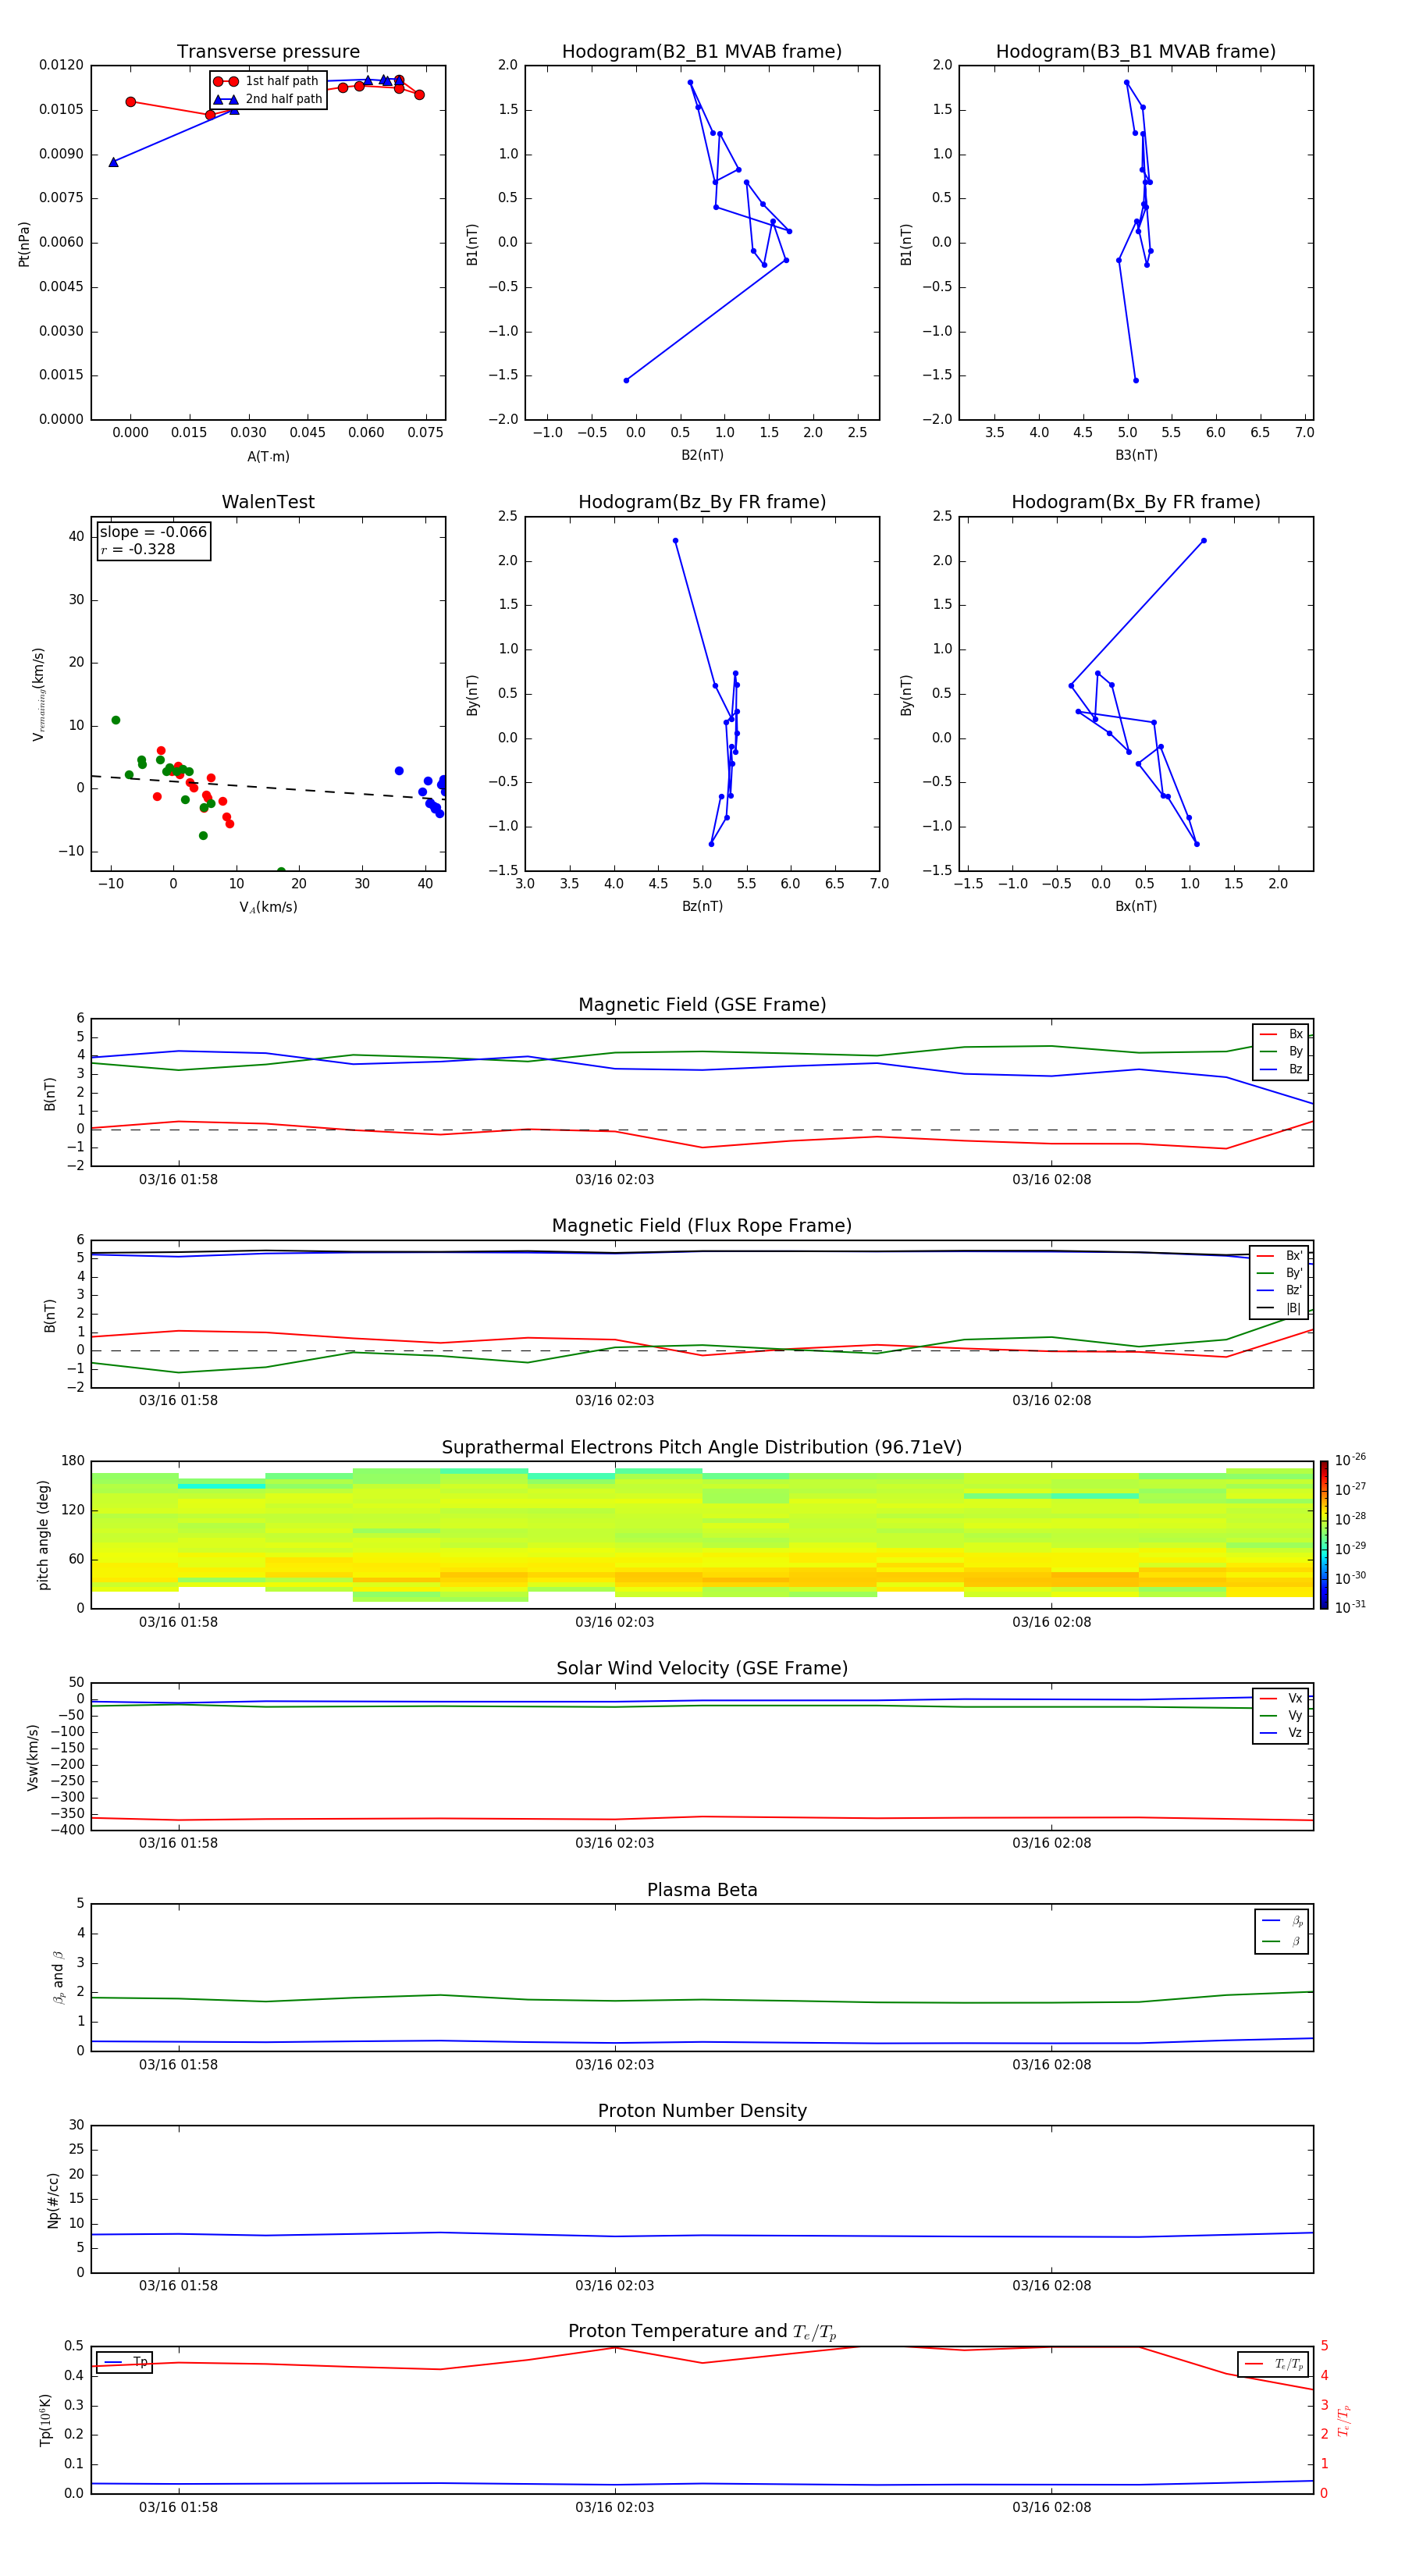
Task: Click the lowest data point in B2_B1 hodogram
Action: click(x=626, y=380)
